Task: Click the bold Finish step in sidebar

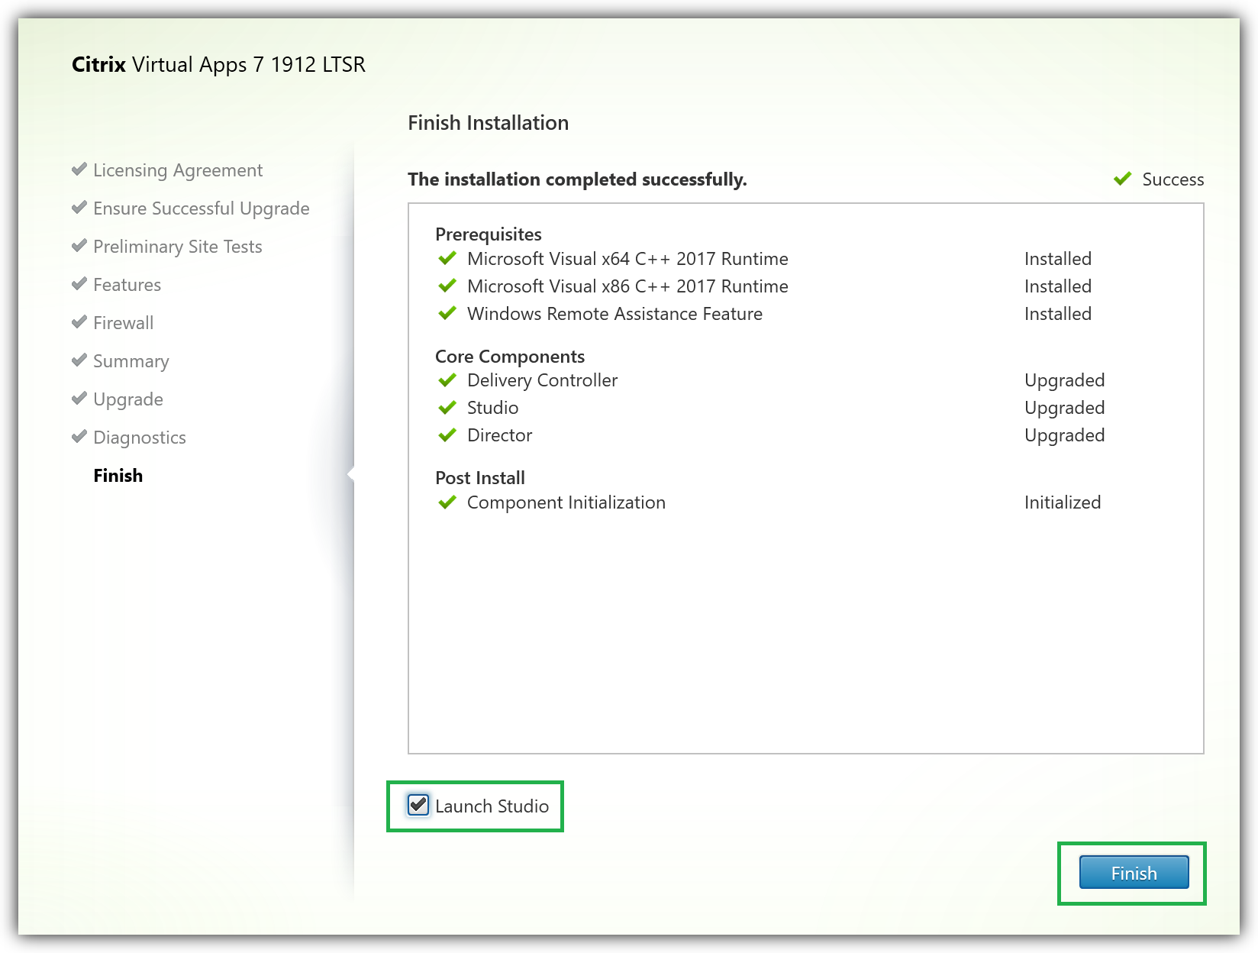Action: coord(118,476)
